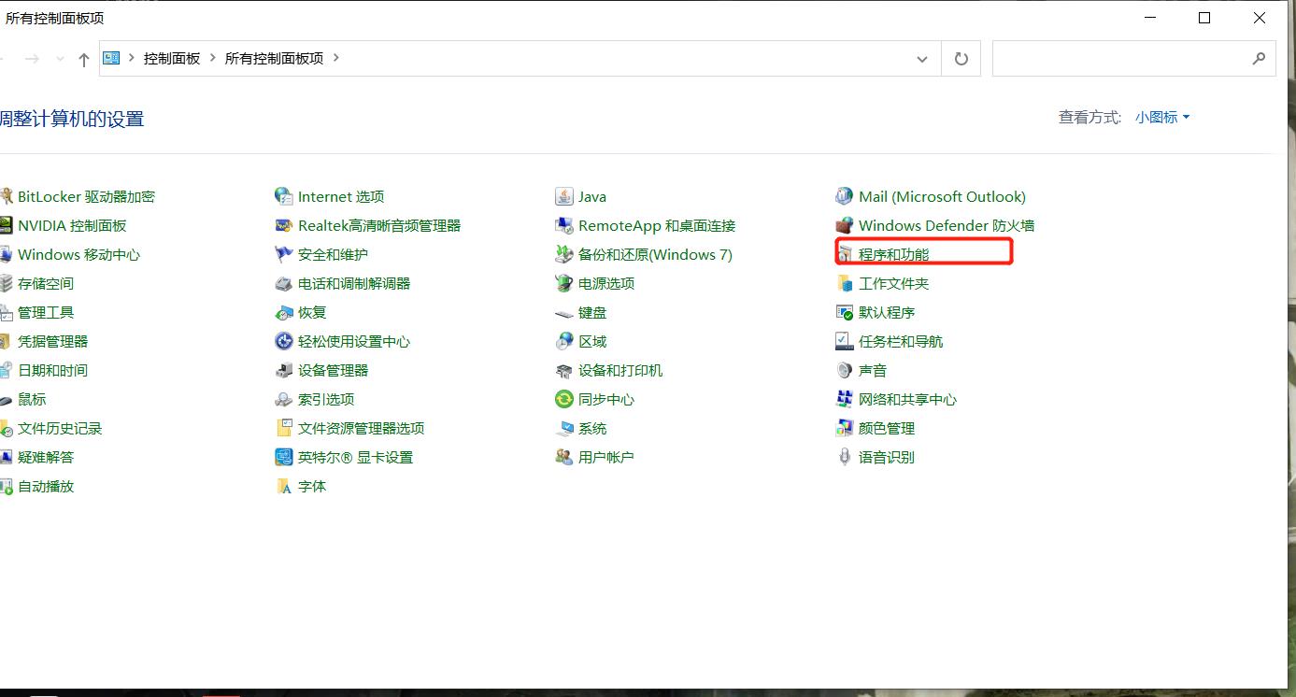Open the recent locations dropdown arrow
Viewport: 1296px width, 697px height.
tap(61, 59)
